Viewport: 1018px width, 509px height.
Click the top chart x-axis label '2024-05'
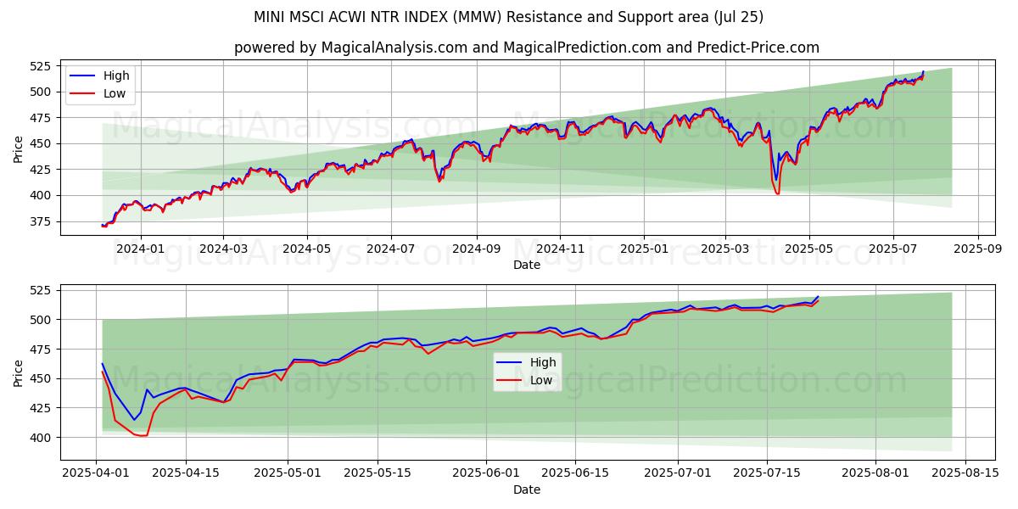(306, 249)
